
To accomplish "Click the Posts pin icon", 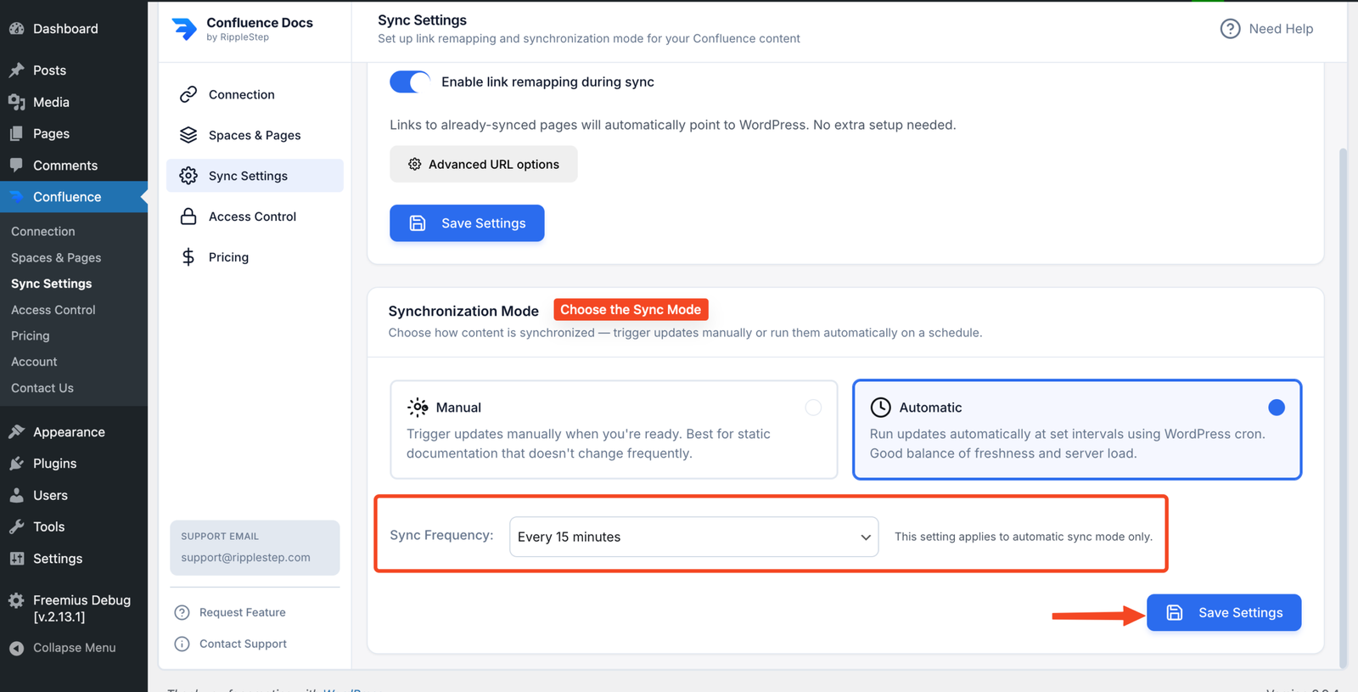I will pyautogui.click(x=16, y=70).
